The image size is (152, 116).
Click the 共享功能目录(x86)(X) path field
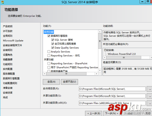click(x=112, y=103)
